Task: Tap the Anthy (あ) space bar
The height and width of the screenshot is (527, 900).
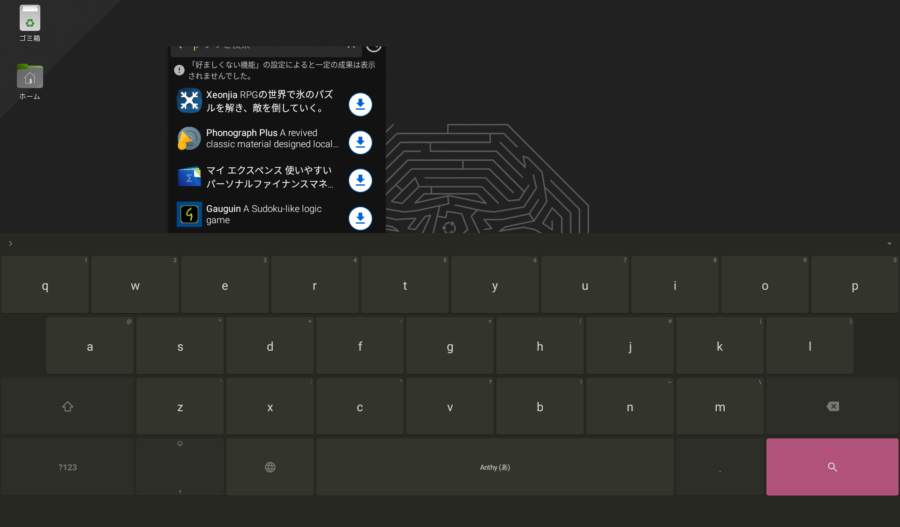Action: tap(495, 467)
